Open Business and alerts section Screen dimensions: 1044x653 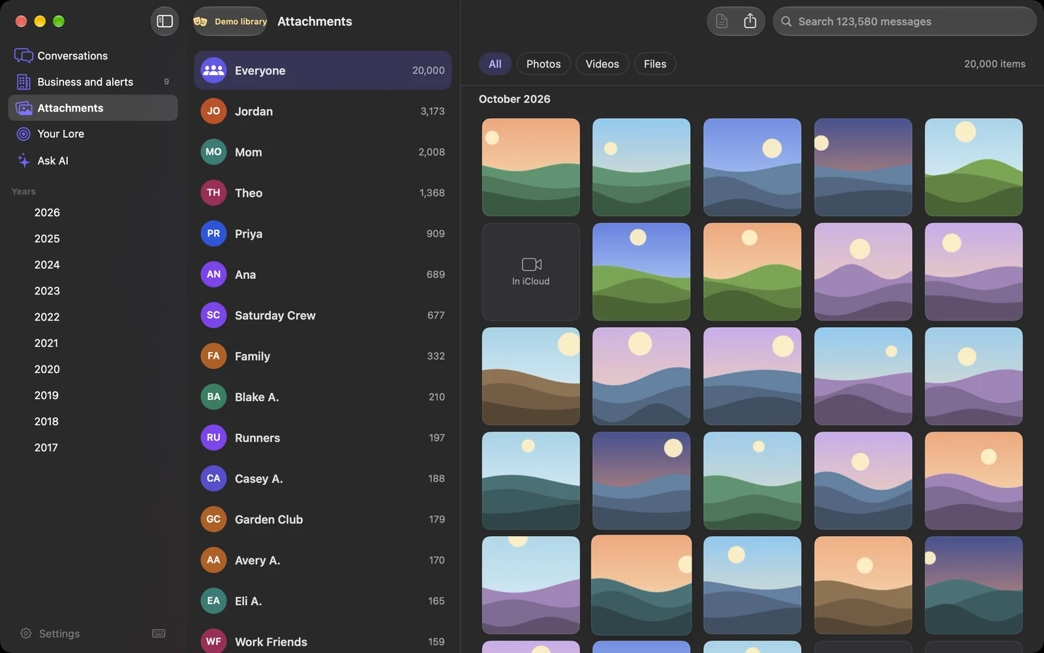point(93,82)
